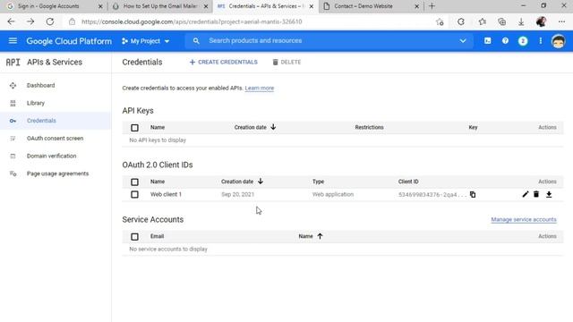Viewport: 573px width, 322px height.
Task: Open the notifications badge icon
Action: [523, 41]
